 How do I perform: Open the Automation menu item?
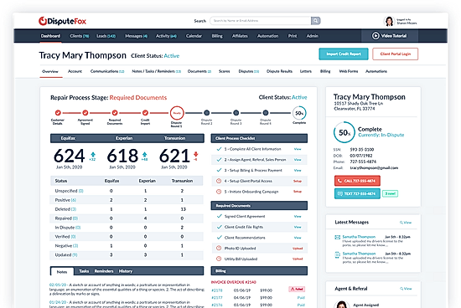[267, 36]
